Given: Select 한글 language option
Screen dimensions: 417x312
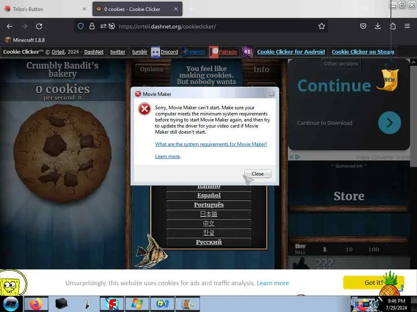Looking at the screenshot, I should [x=209, y=233].
